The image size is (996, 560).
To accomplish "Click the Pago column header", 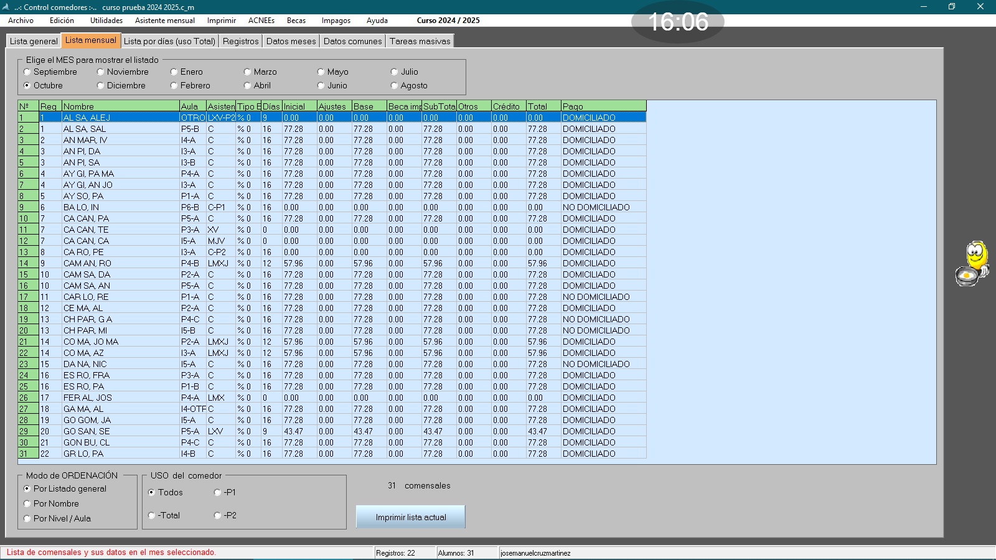I will 604,106.
